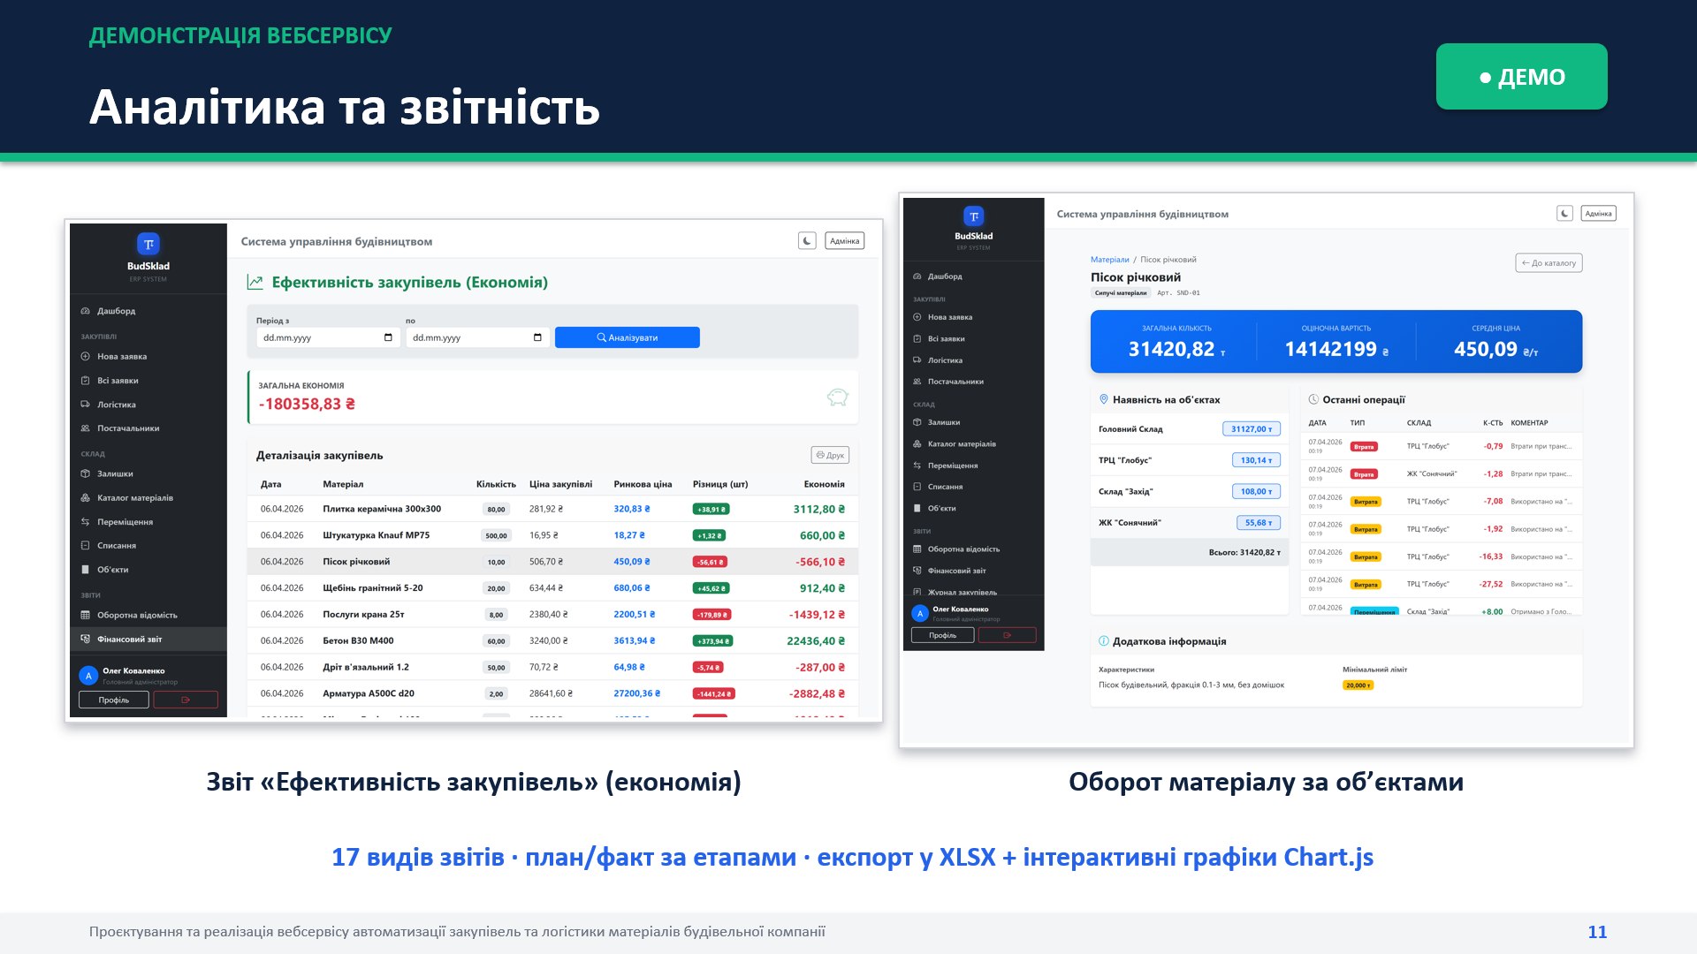Click info icon beside Додаткова інформація
This screenshot has height=954, width=1697.
coord(1103,641)
